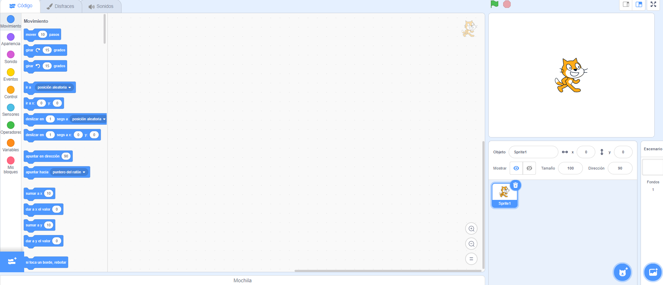663x285 pixels.
Task: Click the sprite name field Sprite1
Action: coord(533,152)
